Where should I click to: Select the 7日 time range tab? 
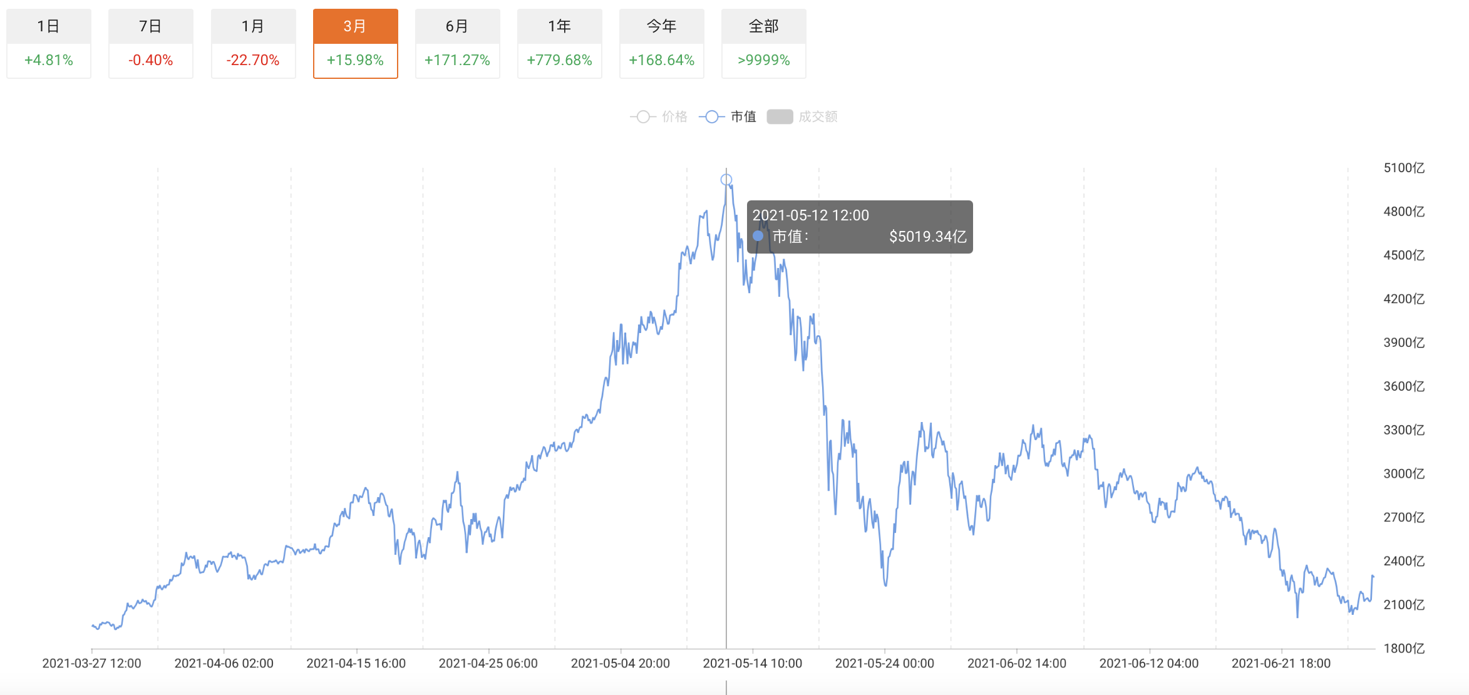[151, 26]
